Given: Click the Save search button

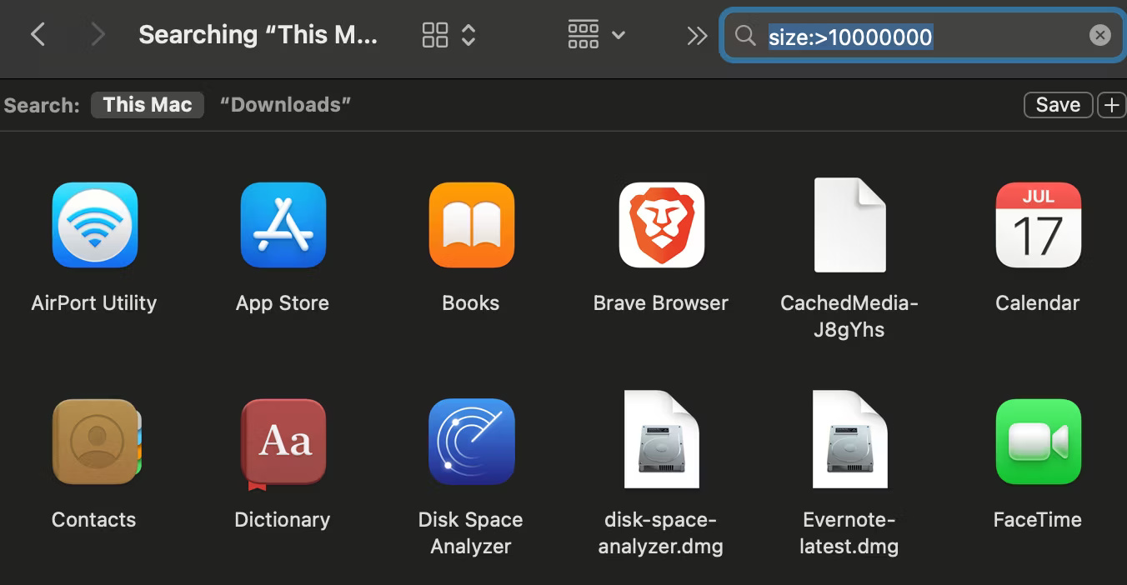Looking at the screenshot, I should tap(1057, 105).
